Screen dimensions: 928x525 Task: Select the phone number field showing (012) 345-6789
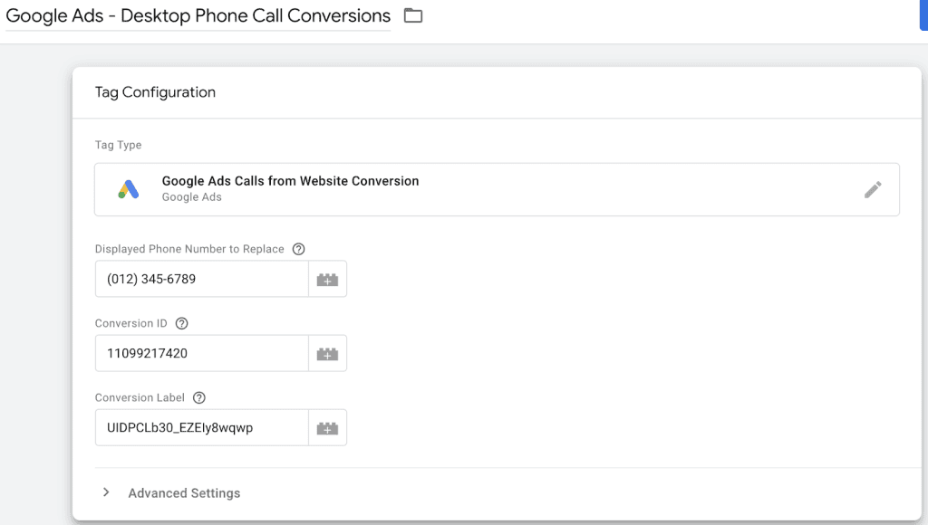click(199, 278)
